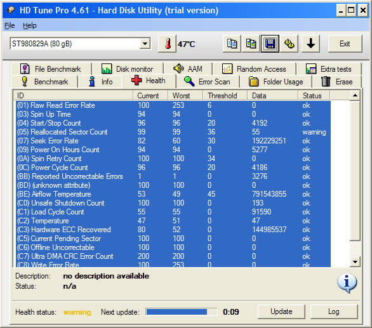This screenshot has width=372, height=328.
Task: Click the Status column header
Action: click(314, 96)
